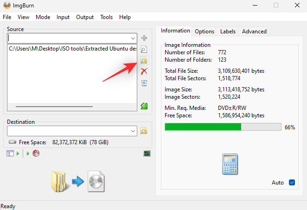Switch to the Options tab
This screenshot has width=307, height=210.
(205, 32)
